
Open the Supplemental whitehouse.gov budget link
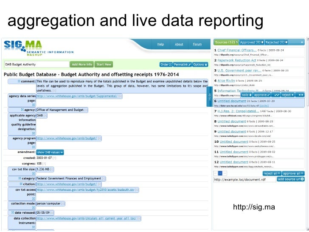click(x=77, y=96)
